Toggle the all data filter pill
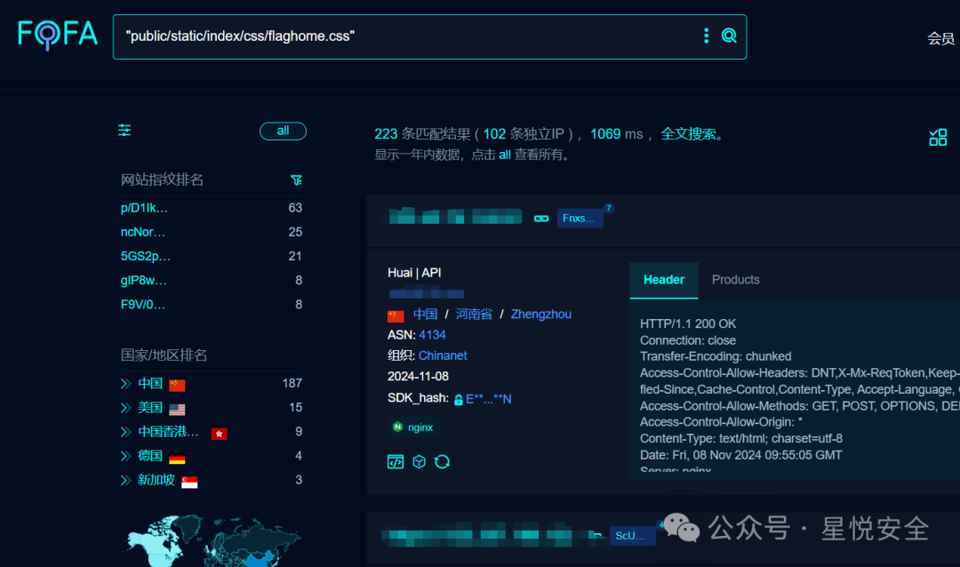 (x=283, y=131)
